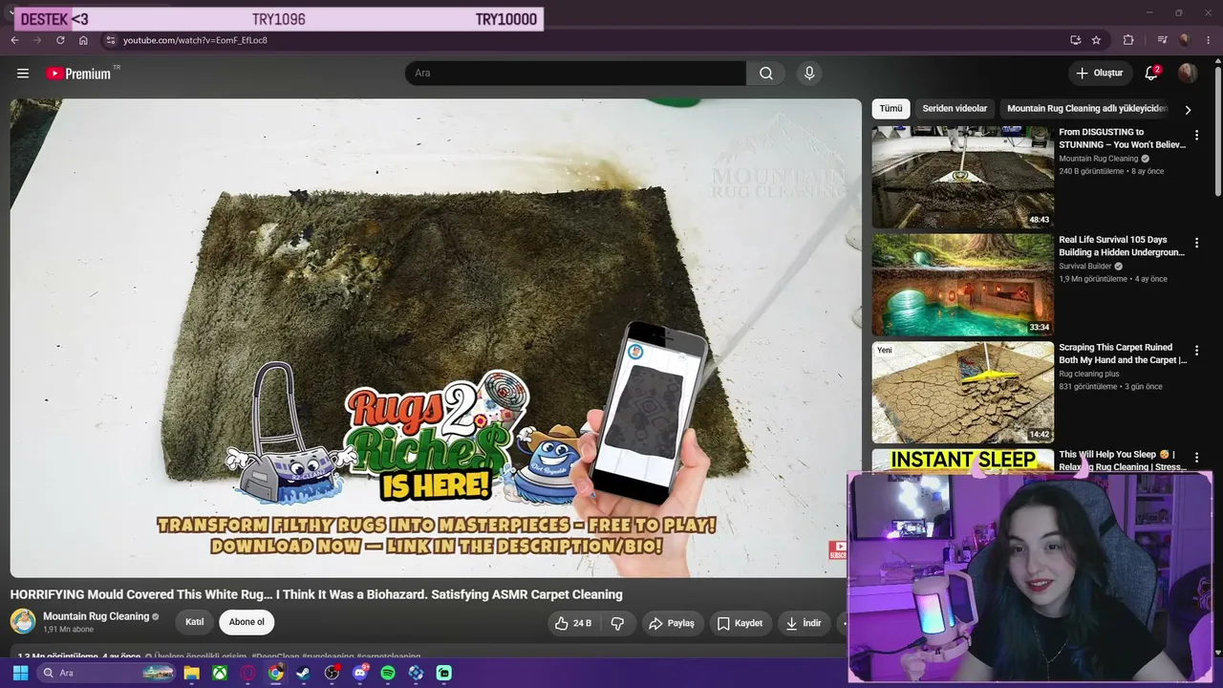Open options for 'Real Life Survival 105 Days' video
The image size is (1223, 688).
[1196, 243]
